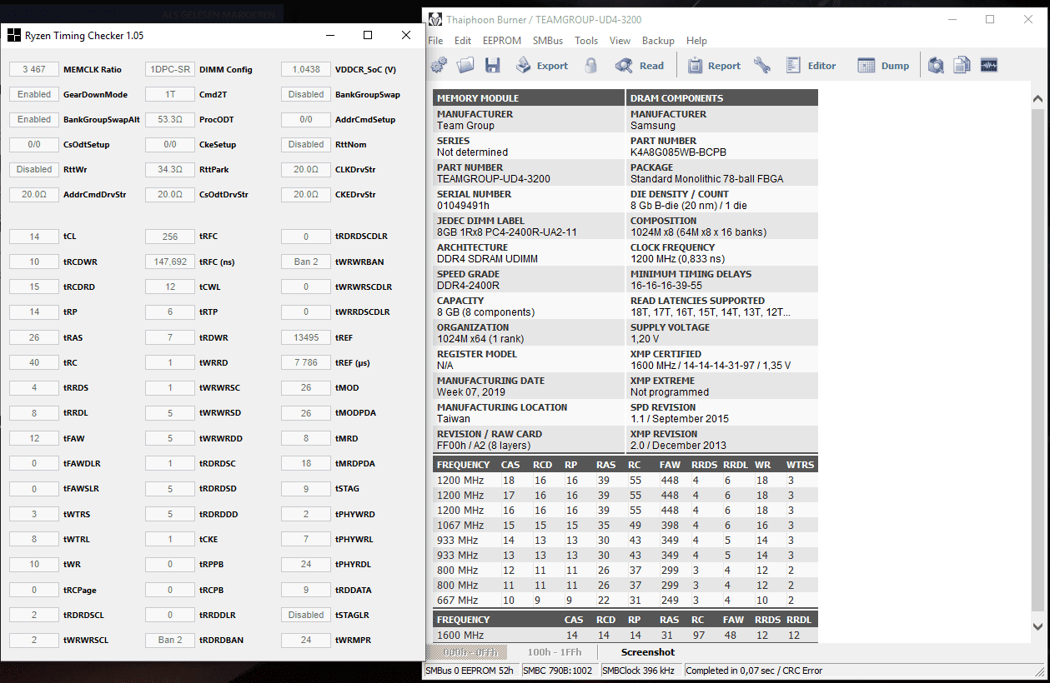Viewport: 1050px width, 683px height.
Task: Click the gears settings icon in Thaiphoon toolbar
Action: coord(440,66)
